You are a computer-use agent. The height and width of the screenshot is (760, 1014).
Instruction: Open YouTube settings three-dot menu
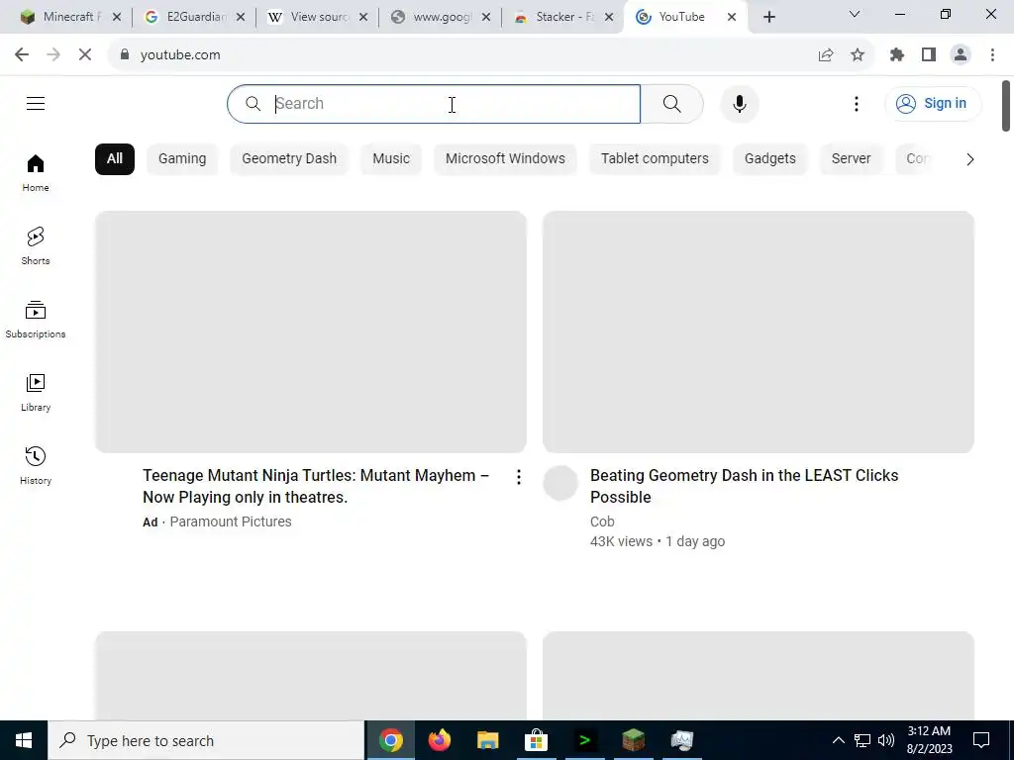pos(857,103)
